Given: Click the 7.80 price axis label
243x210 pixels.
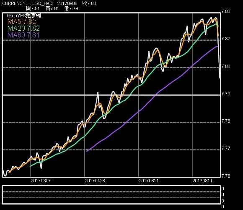Looking at the screenshot, I should (226, 66).
